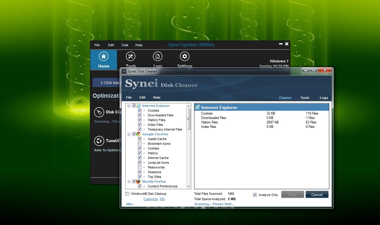This screenshot has width=380, height=225.
Task: Toggle the Internet Explorer group checkbox
Action: click(x=134, y=106)
